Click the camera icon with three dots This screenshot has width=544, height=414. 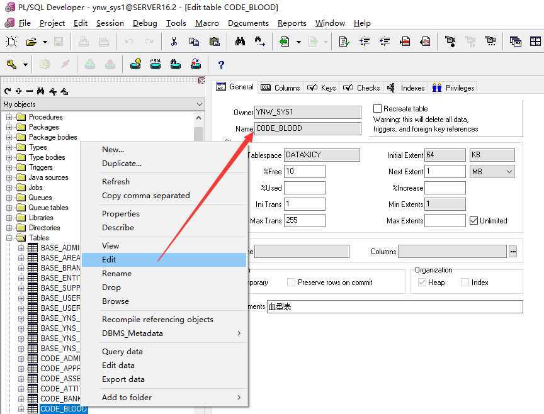tap(490, 42)
